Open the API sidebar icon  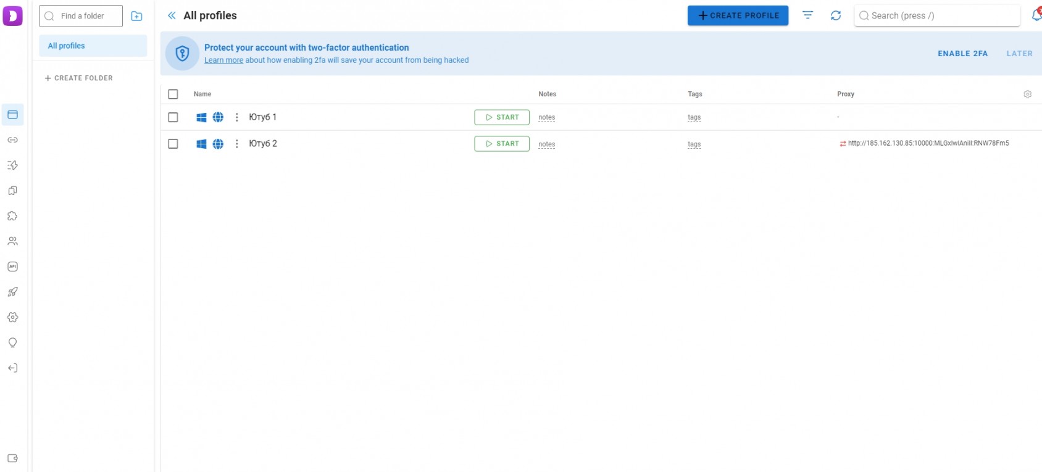click(12, 267)
